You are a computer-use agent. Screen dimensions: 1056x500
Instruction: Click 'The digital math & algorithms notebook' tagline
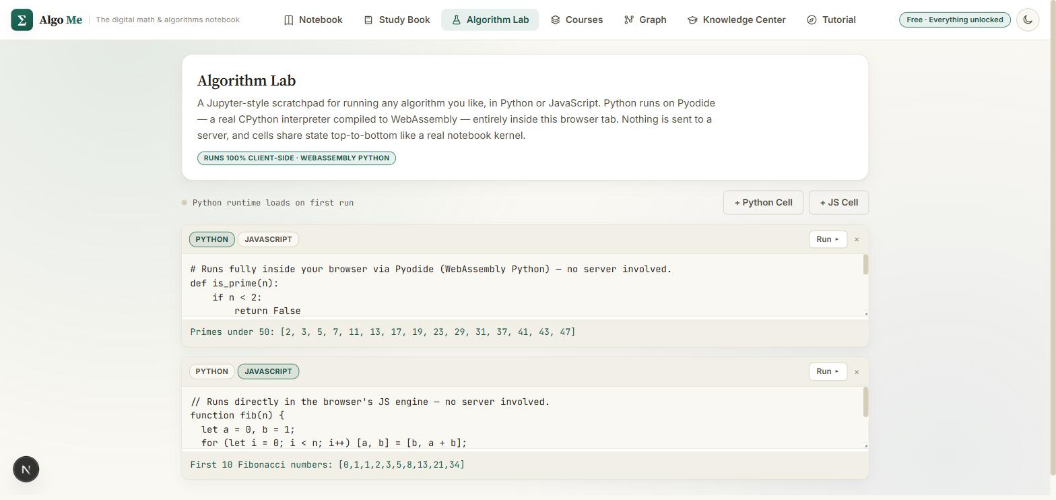click(168, 20)
